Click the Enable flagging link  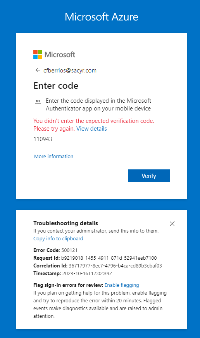[122, 285]
